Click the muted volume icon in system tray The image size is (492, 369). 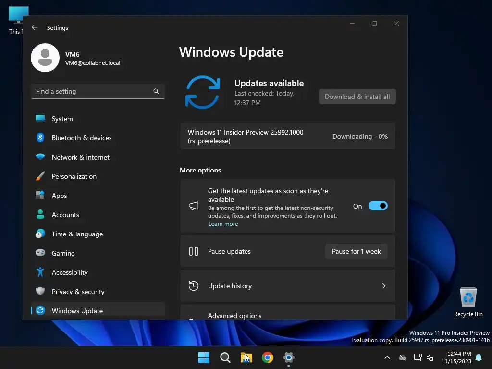430,357
